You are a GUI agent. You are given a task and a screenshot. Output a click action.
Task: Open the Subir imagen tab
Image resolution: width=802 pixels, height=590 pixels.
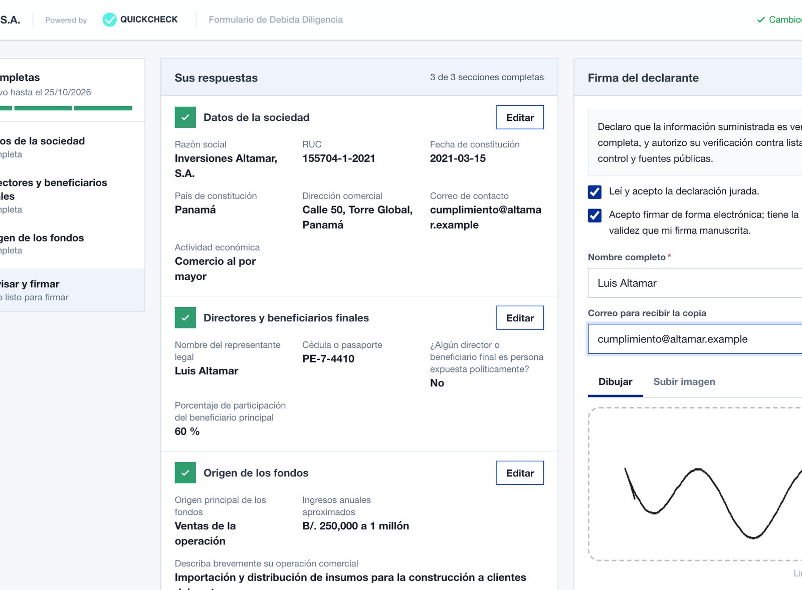[684, 382]
